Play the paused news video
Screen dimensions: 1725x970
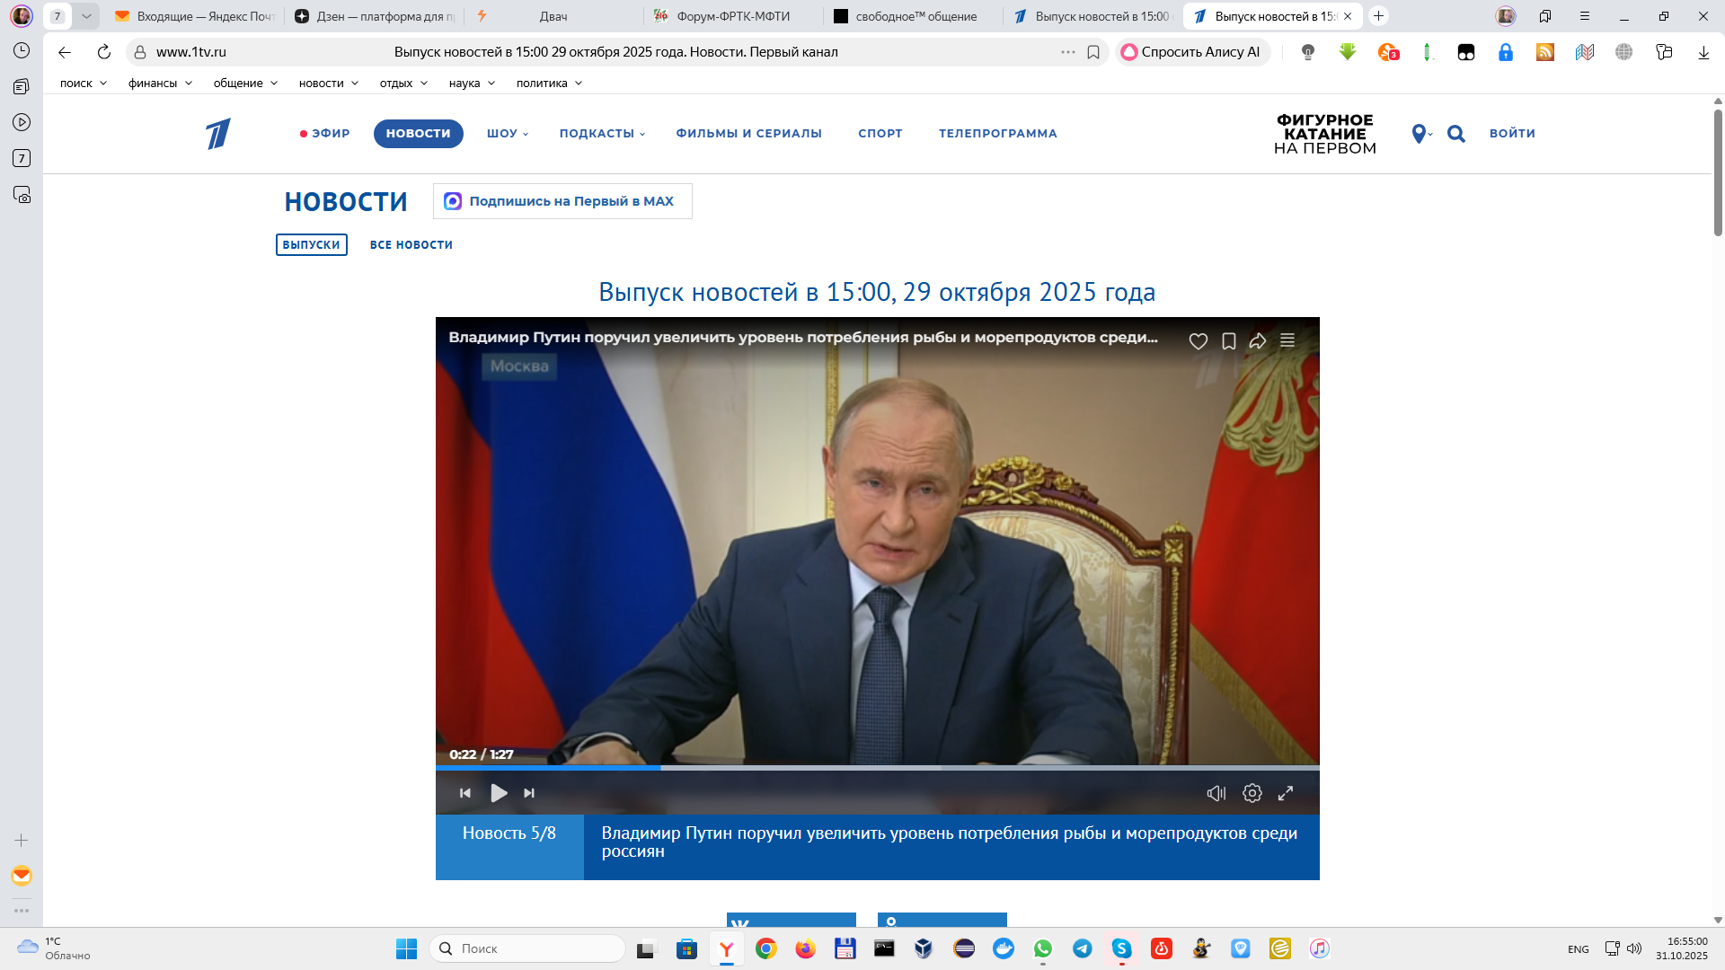pos(499,793)
